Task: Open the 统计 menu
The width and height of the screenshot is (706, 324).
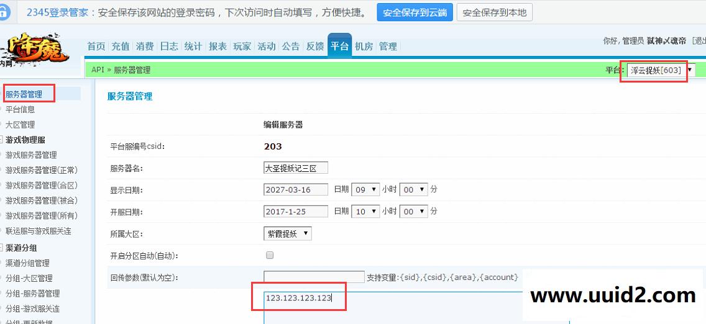Action: pyautogui.click(x=193, y=47)
